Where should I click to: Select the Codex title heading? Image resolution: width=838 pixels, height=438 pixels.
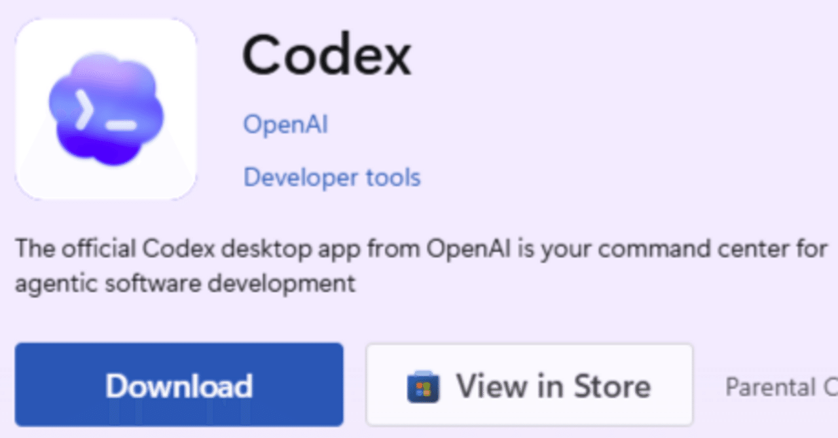(x=327, y=55)
